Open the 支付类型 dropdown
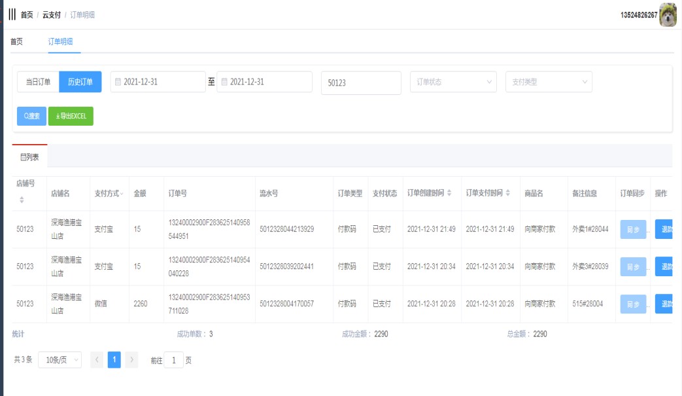This screenshot has width=682, height=396. point(549,82)
